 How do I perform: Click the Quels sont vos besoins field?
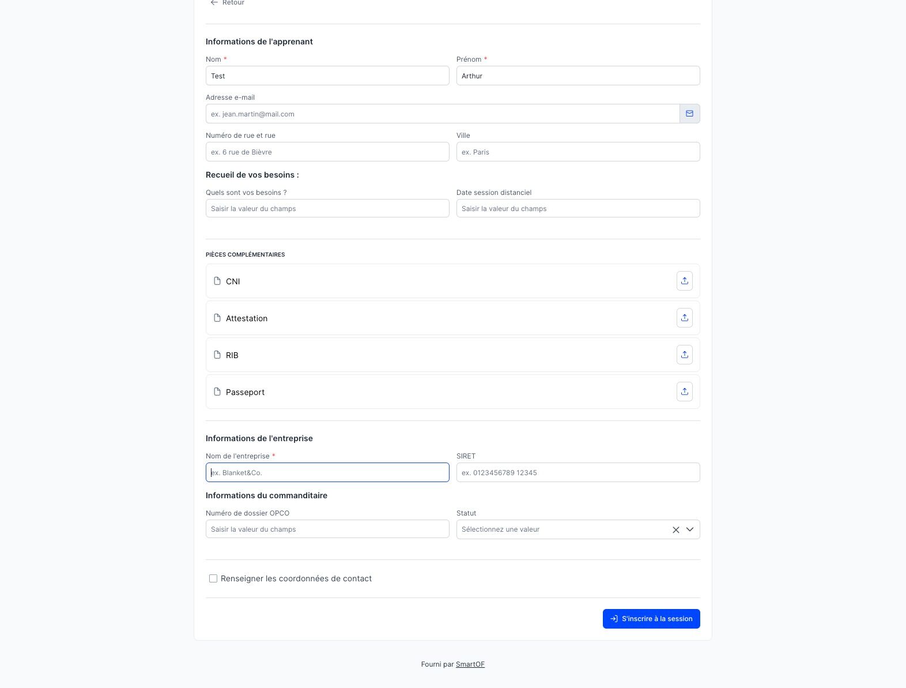[327, 208]
